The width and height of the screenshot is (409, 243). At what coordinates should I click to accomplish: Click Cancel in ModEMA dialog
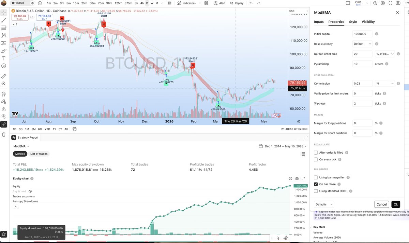click(x=382, y=204)
